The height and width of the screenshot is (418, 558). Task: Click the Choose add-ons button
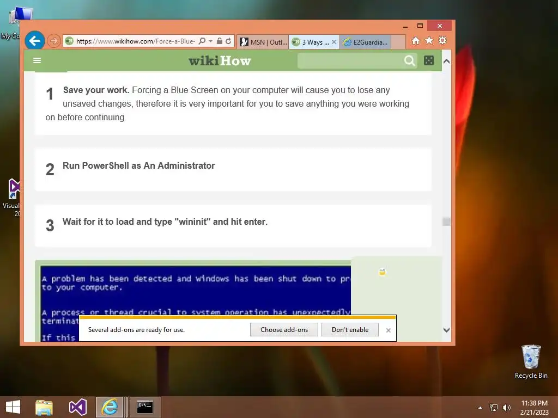(x=284, y=329)
